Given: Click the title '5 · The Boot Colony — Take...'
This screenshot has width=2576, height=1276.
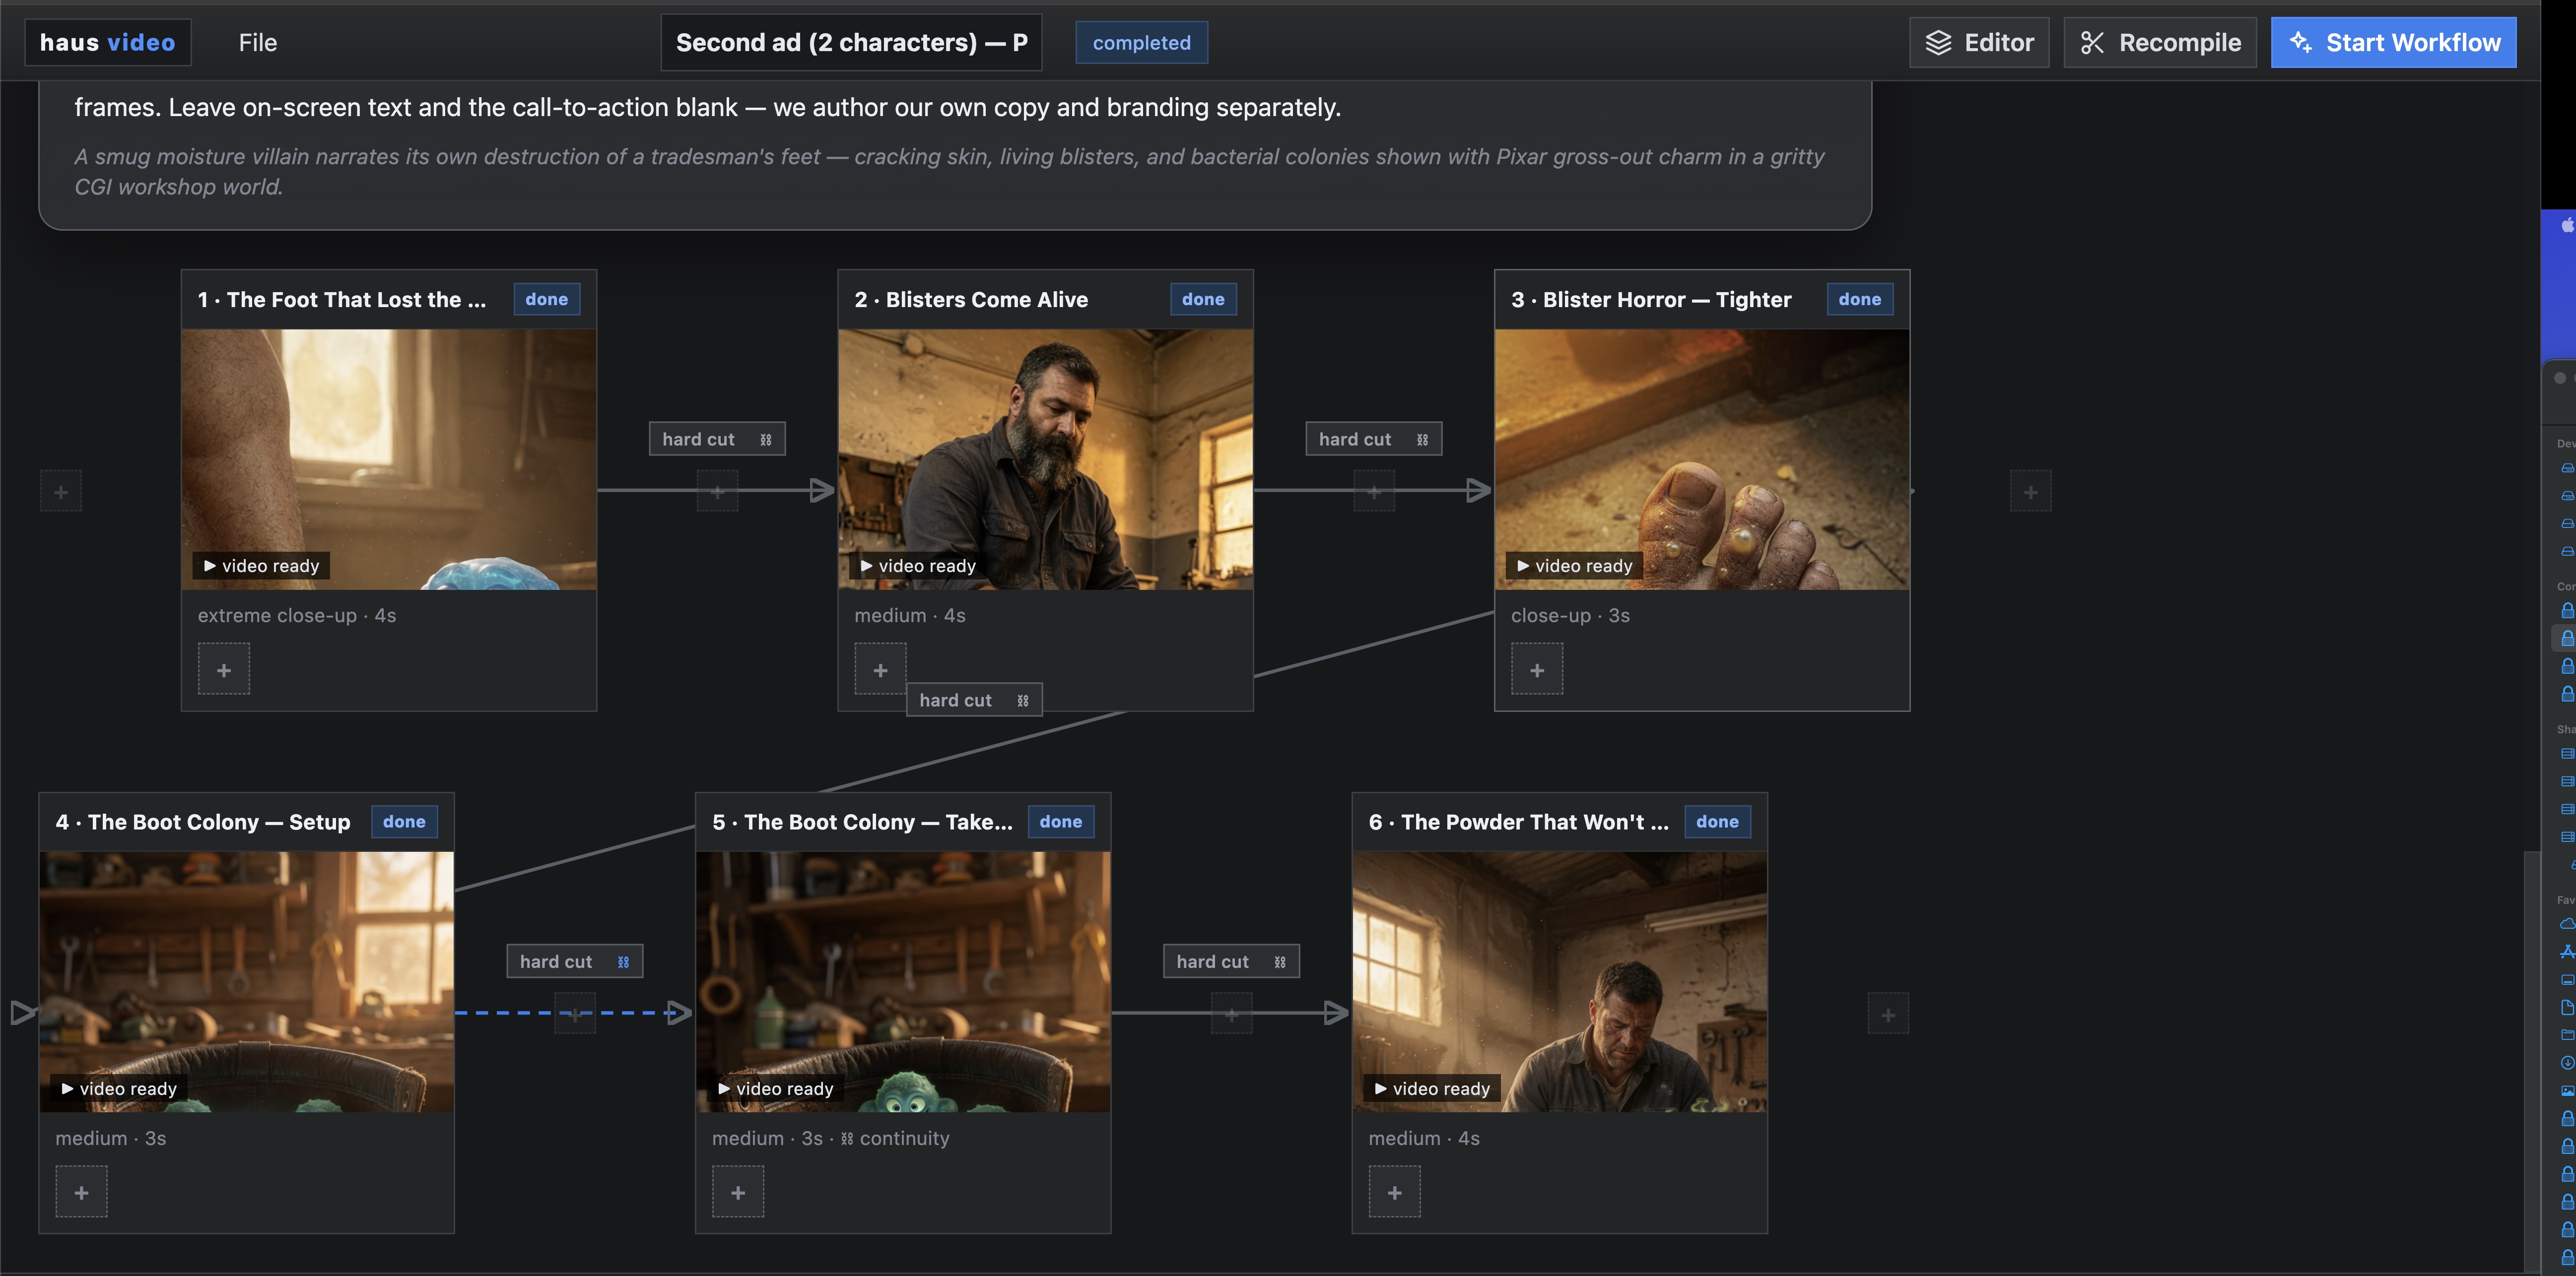Looking at the screenshot, I should click(x=862, y=823).
